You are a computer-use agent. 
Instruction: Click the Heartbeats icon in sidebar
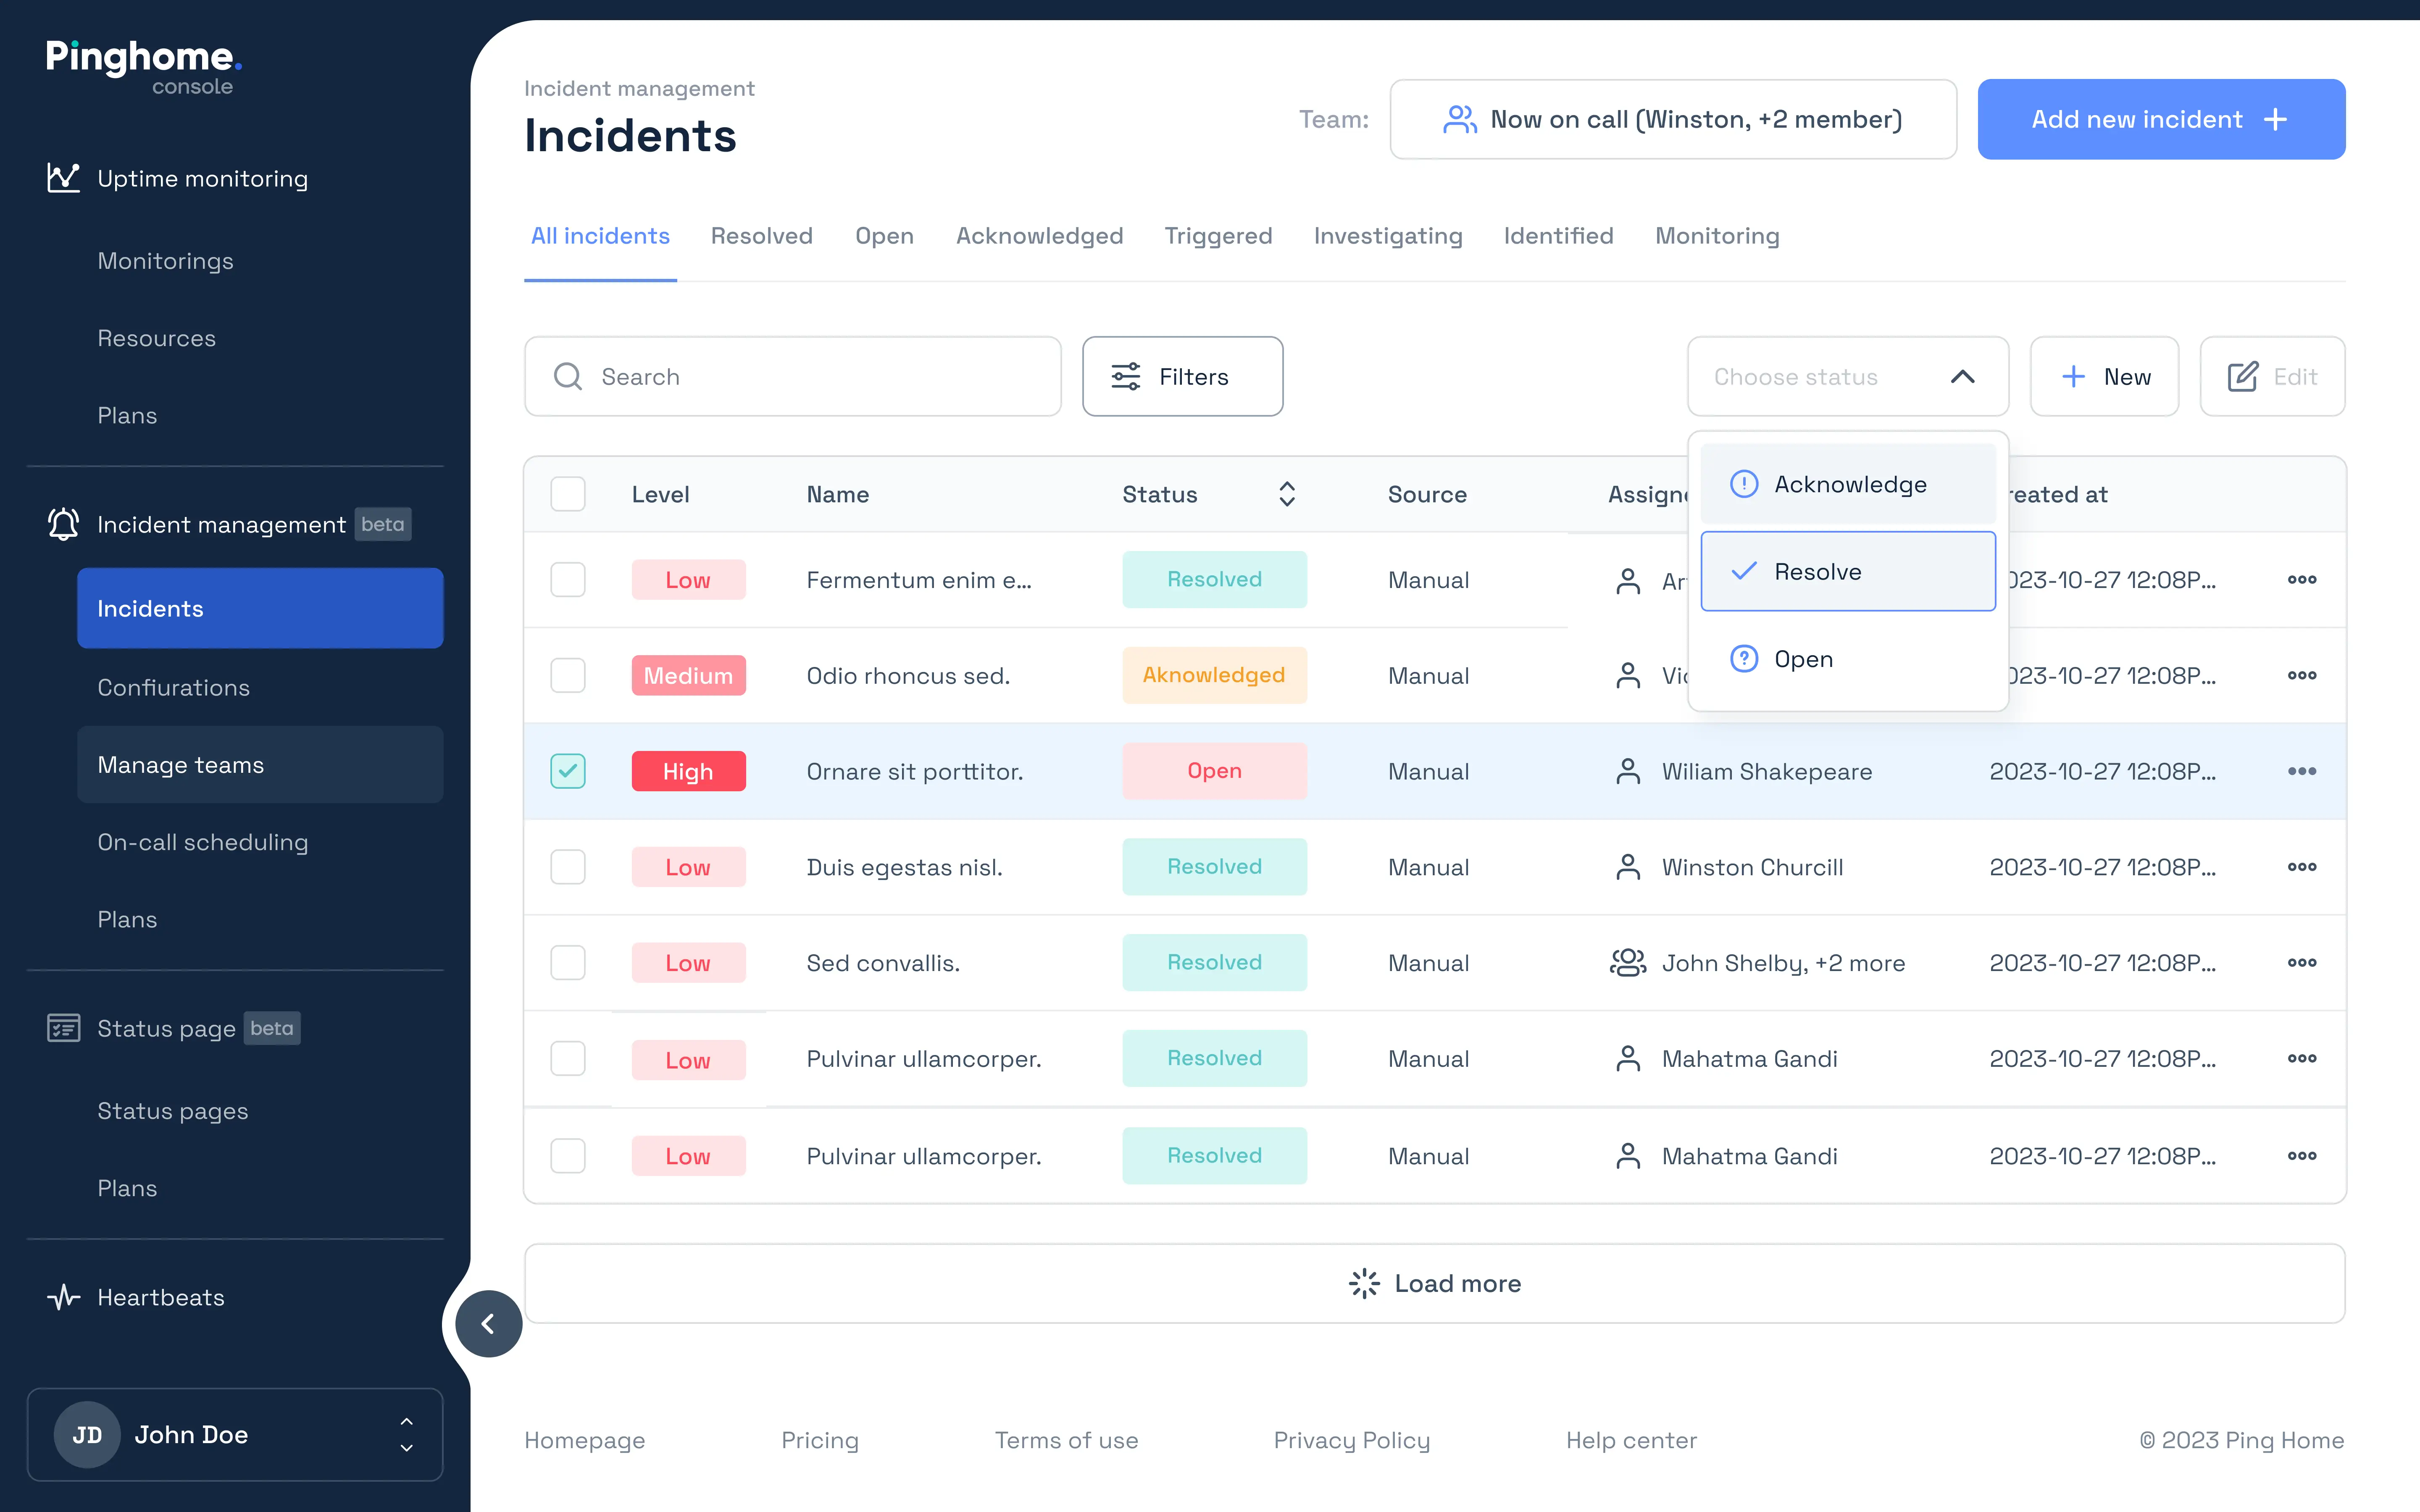[63, 1297]
